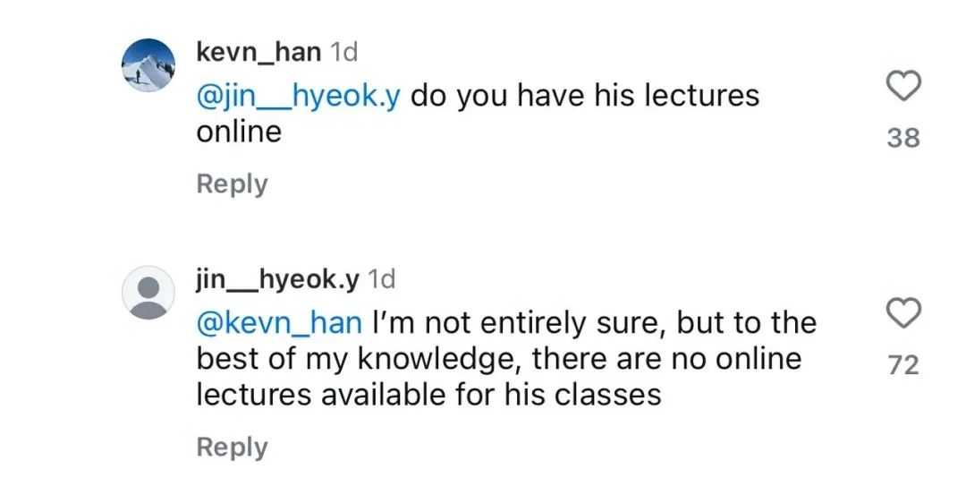Visit profile via kevn_han username heading
This screenshot has width=966, height=486.
[258, 52]
